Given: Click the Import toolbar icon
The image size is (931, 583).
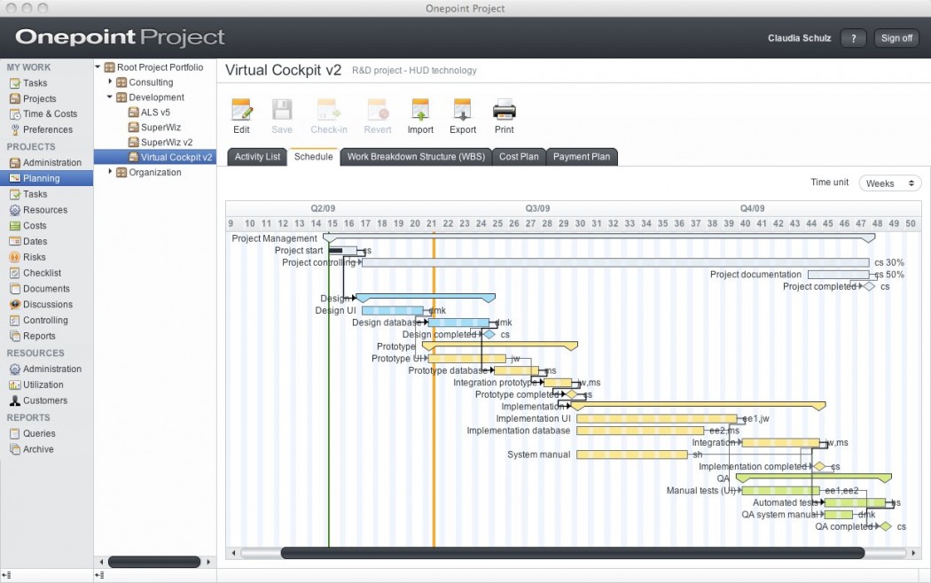Looking at the screenshot, I should [x=420, y=110].
